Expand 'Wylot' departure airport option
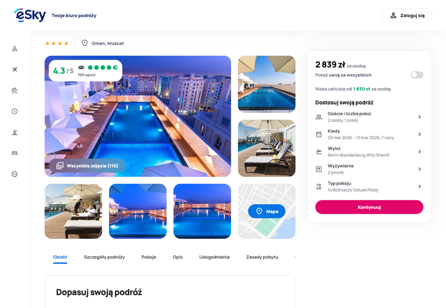Image resolution: width=446 pixels, height=308 pixels. (369, 151)
